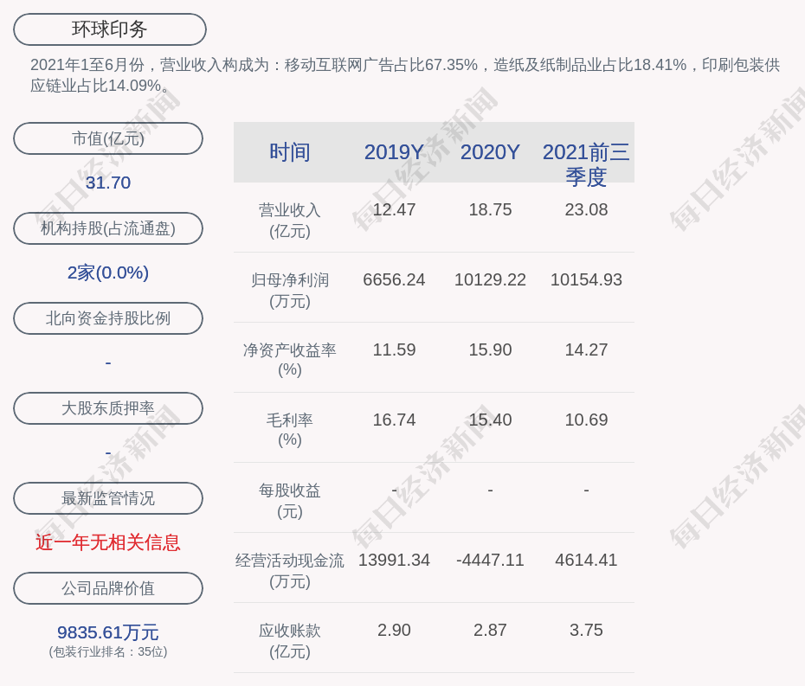This screenshot has width=805, height=686.
Task: Select revenue value 12.47
Action: pos(394,209)
